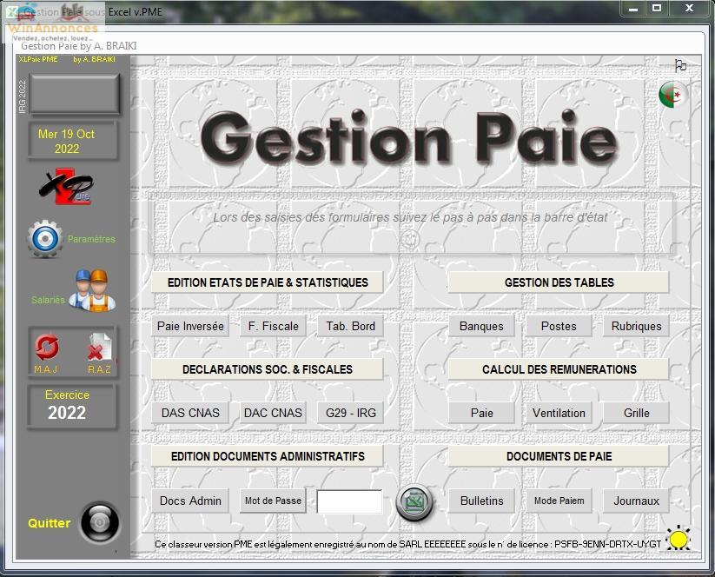Click the Exercice 2022 panel
Image resolution: width=715 pixels, height=577 pixels.
point(67,405)
